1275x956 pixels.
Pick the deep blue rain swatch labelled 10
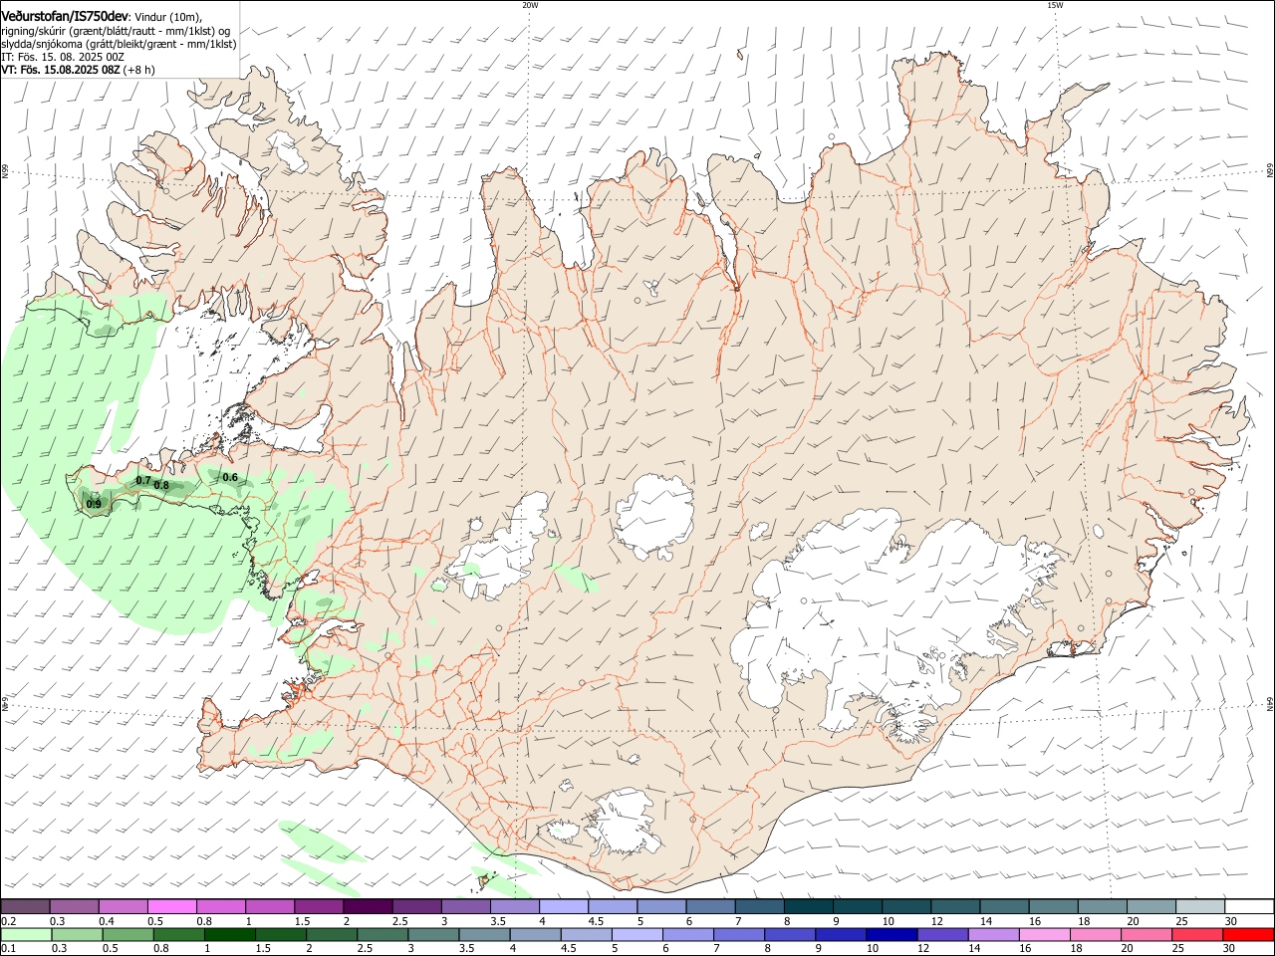pos(892,934)
